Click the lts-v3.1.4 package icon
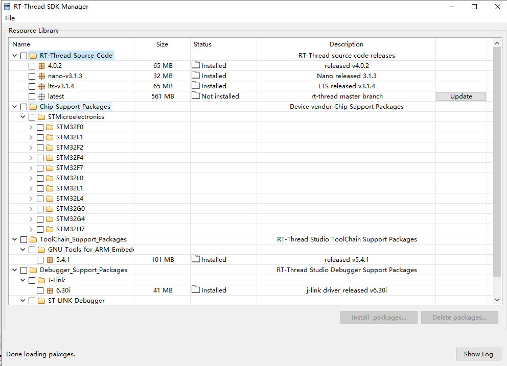The height and width of the screenshot is (366, 507). coord(41,86)
